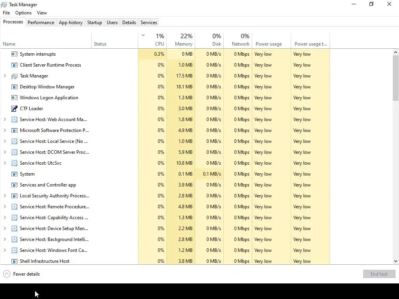The image size is (399, 299).
Task: Click the System interrupts process icon
Action: (x=14, y=54)
